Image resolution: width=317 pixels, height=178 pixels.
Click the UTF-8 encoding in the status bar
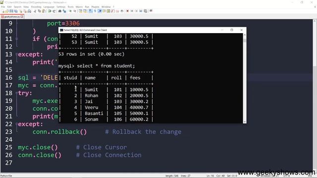286,176
